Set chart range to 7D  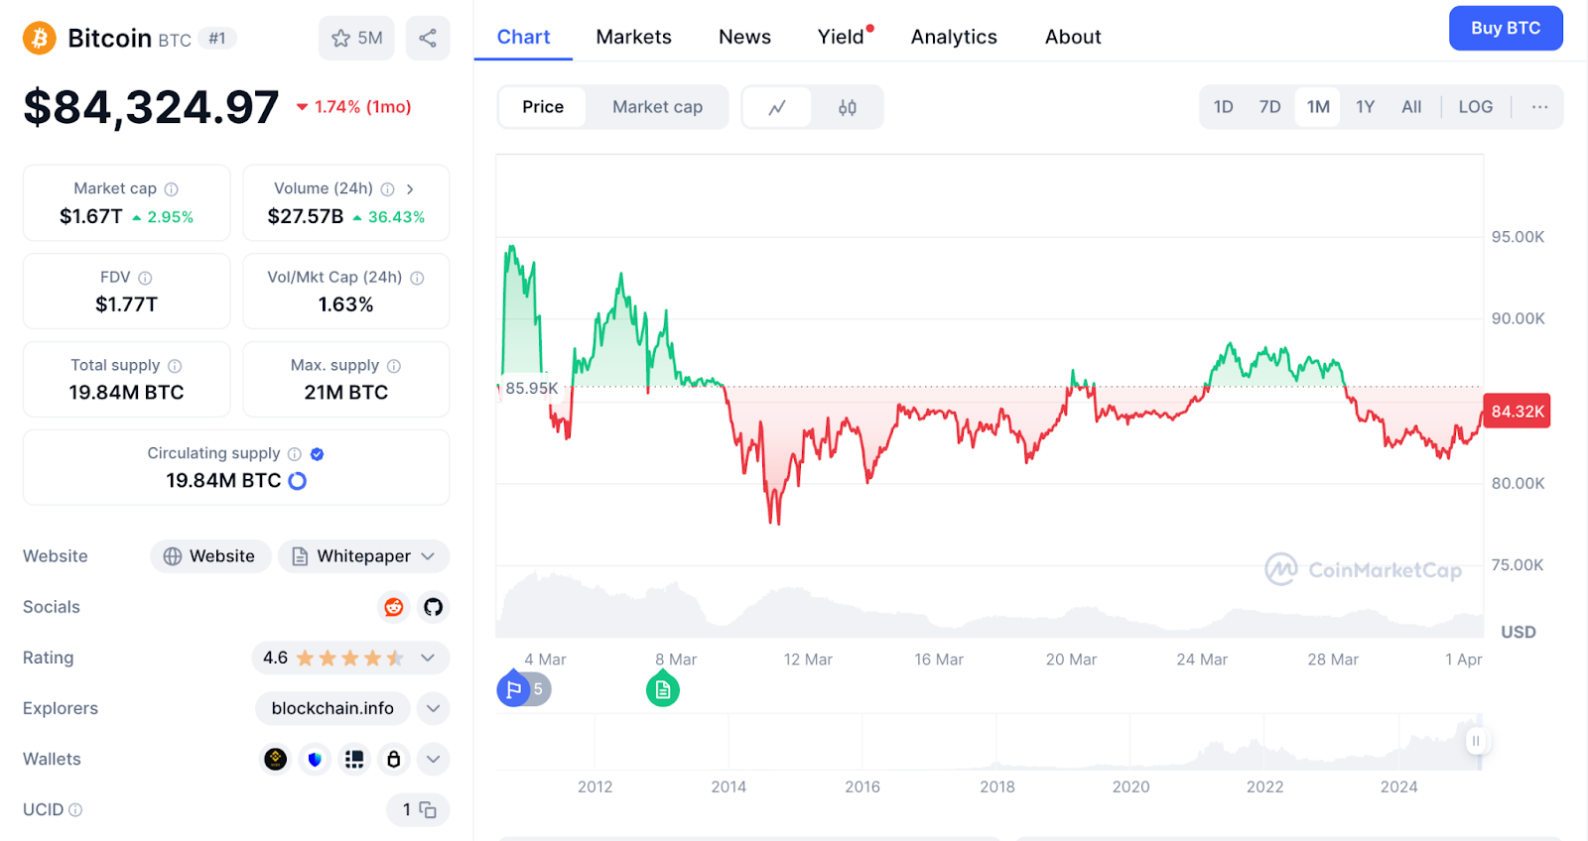pos(1270,107)
